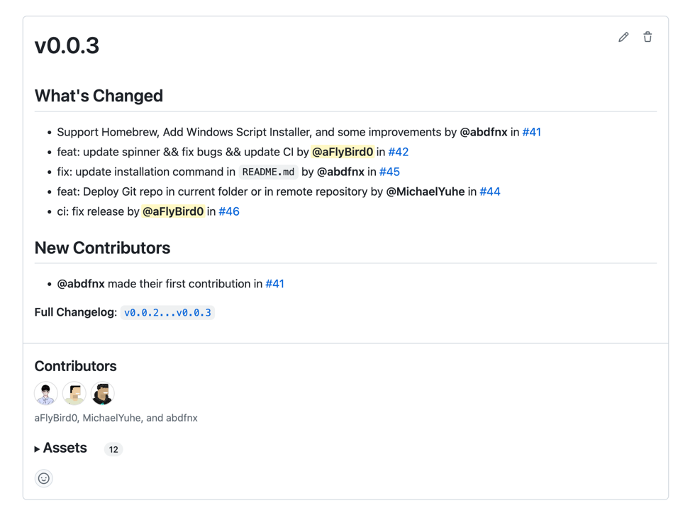Click the third dark-haired contributor avatar
The height and width of the screenshot is (508, 678).
pyautogui.click(x=103, y=393)
